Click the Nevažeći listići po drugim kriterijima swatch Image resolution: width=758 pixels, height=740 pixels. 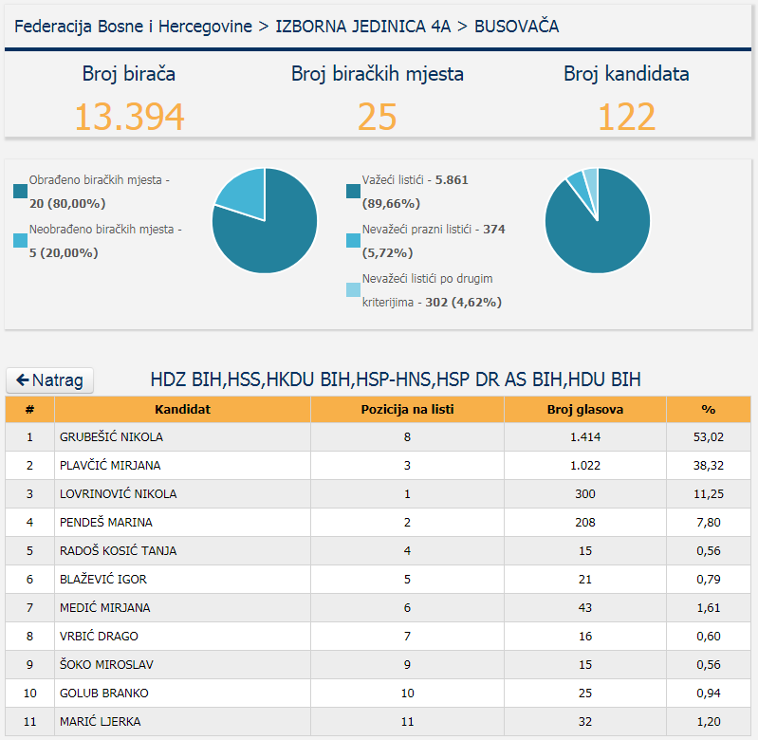point(354,290)
